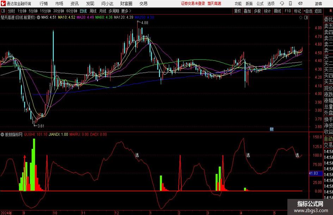Viewport: 333px width, 215px height.
Task: Switch to 1分钟 period
Action: 22,11
